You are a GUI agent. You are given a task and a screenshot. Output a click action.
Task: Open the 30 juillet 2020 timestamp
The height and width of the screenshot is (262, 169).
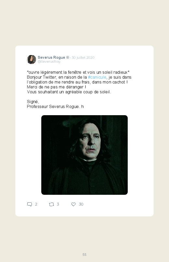[83, 58]
